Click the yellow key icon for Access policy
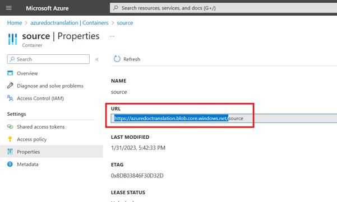The width and height of the screenshot is (337, 202). pos(10,139)
